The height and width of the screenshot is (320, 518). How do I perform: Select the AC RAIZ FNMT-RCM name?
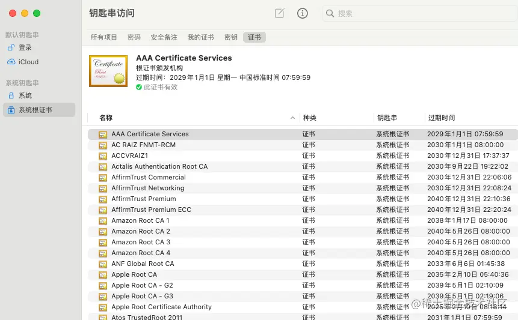pyautogui.click(x=143, y=145)
